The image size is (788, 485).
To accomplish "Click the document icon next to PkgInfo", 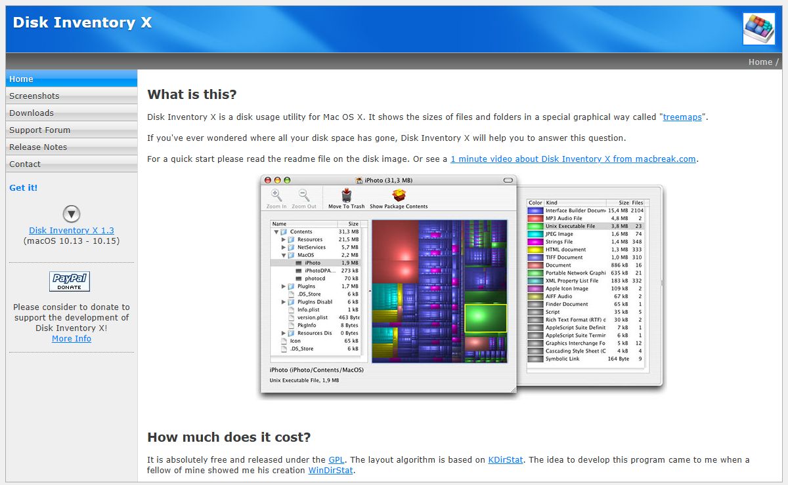I will 292,325.
